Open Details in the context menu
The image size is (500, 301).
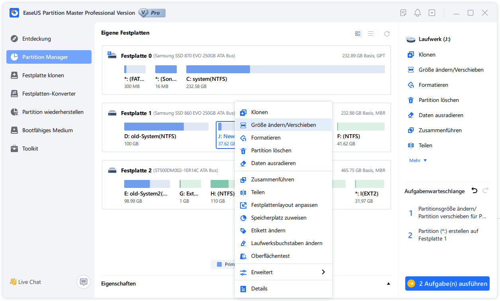tap(283, 289)
